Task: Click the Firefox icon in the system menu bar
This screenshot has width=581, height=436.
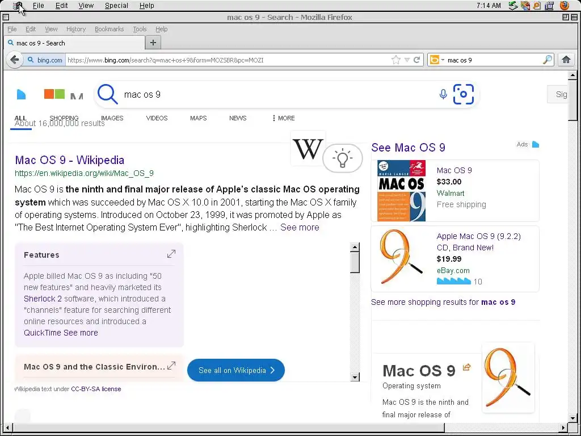Action: click(565, 6)
